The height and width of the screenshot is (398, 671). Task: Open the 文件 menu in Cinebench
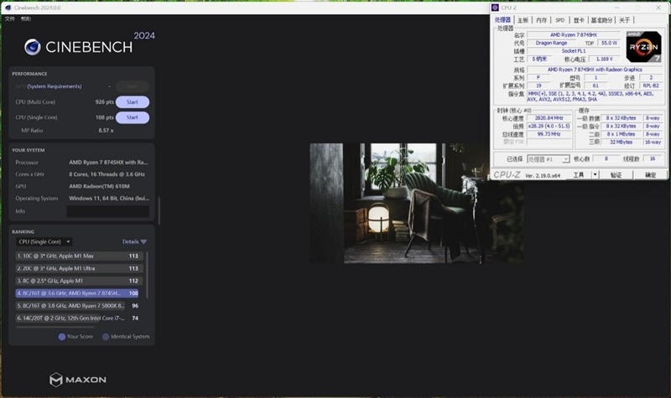point(10,18)
